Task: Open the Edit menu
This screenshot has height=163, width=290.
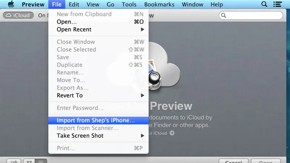Action: click(74, 4)
